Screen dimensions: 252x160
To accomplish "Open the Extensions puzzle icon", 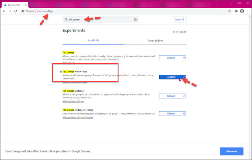I will pos(236,11).
